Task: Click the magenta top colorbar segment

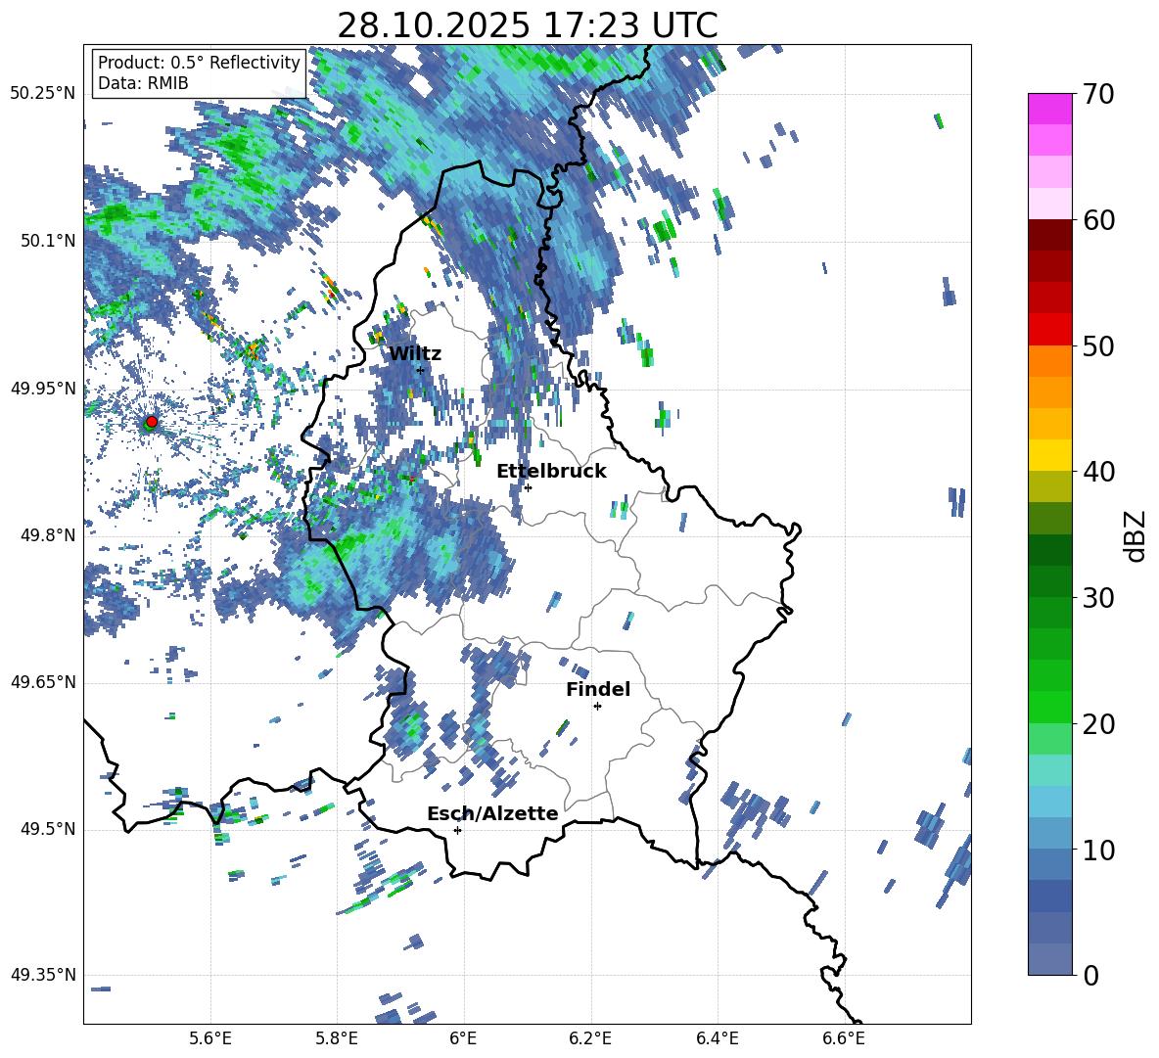Action: click(x=1050, y=109)
